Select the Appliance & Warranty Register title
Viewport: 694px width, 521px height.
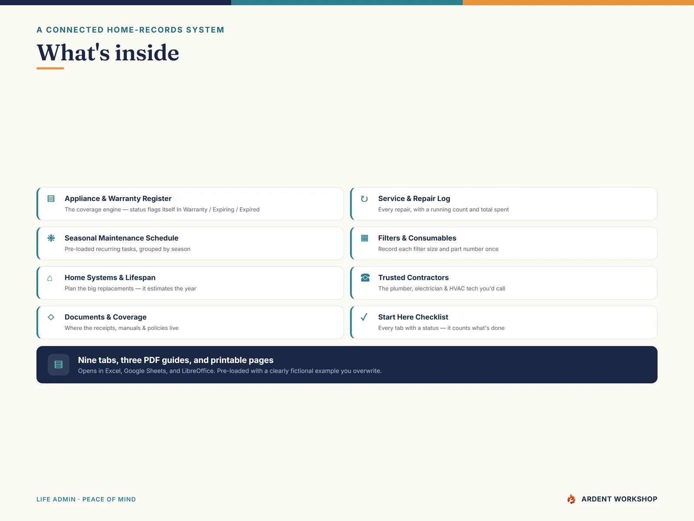[118, 198]
